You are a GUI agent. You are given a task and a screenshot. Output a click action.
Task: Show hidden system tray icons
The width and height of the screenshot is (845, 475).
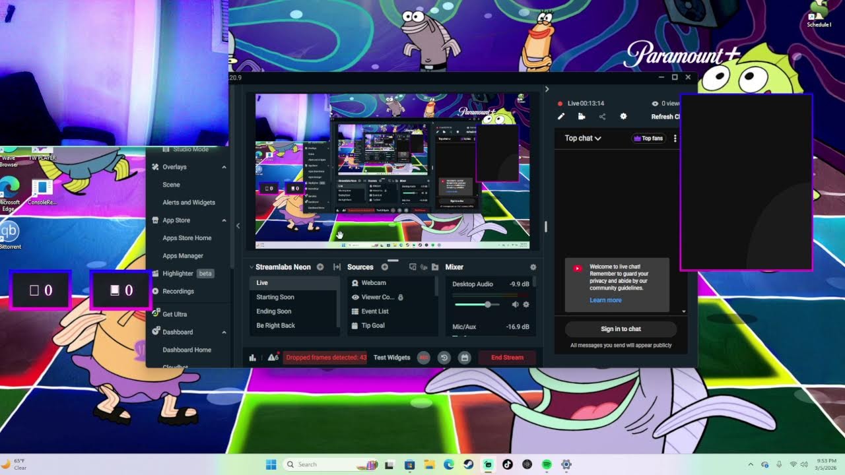(751, 464)
